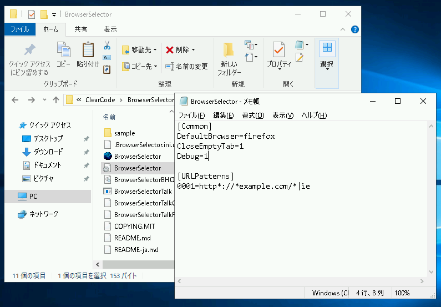Click the Edit pencil icon in Open group
The image size is (441, 307).
[299, 57]
